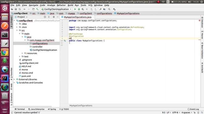Collapse the config-client root node
Screen dimensions: 204x114
(x=14, y=21)
